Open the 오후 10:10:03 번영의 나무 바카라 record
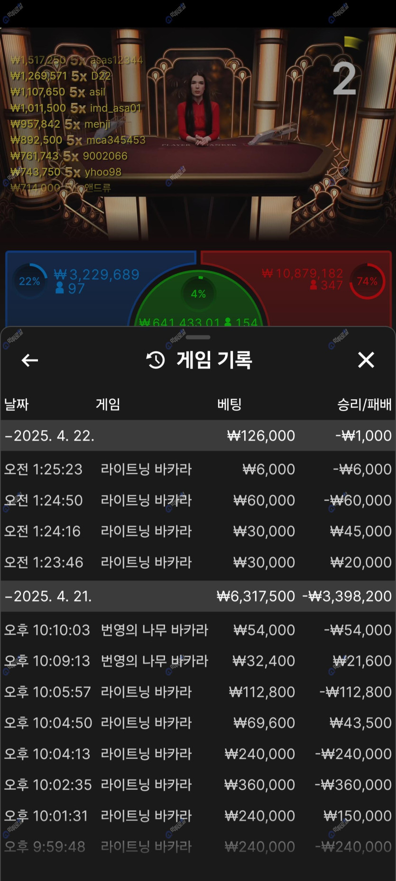Image resolution: width=396 pixels, height=881 pixels. tap(198, 630)
